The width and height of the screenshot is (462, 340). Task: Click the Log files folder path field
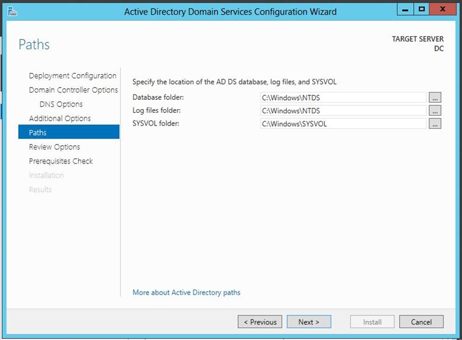click(x=343, y=111)
